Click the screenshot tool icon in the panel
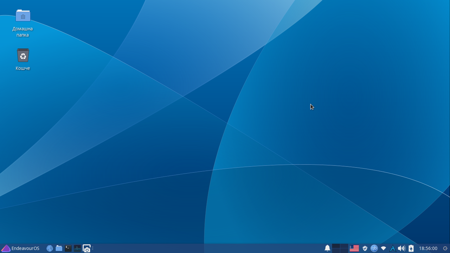Screen dimensions: 450x253 click(86, 248)
